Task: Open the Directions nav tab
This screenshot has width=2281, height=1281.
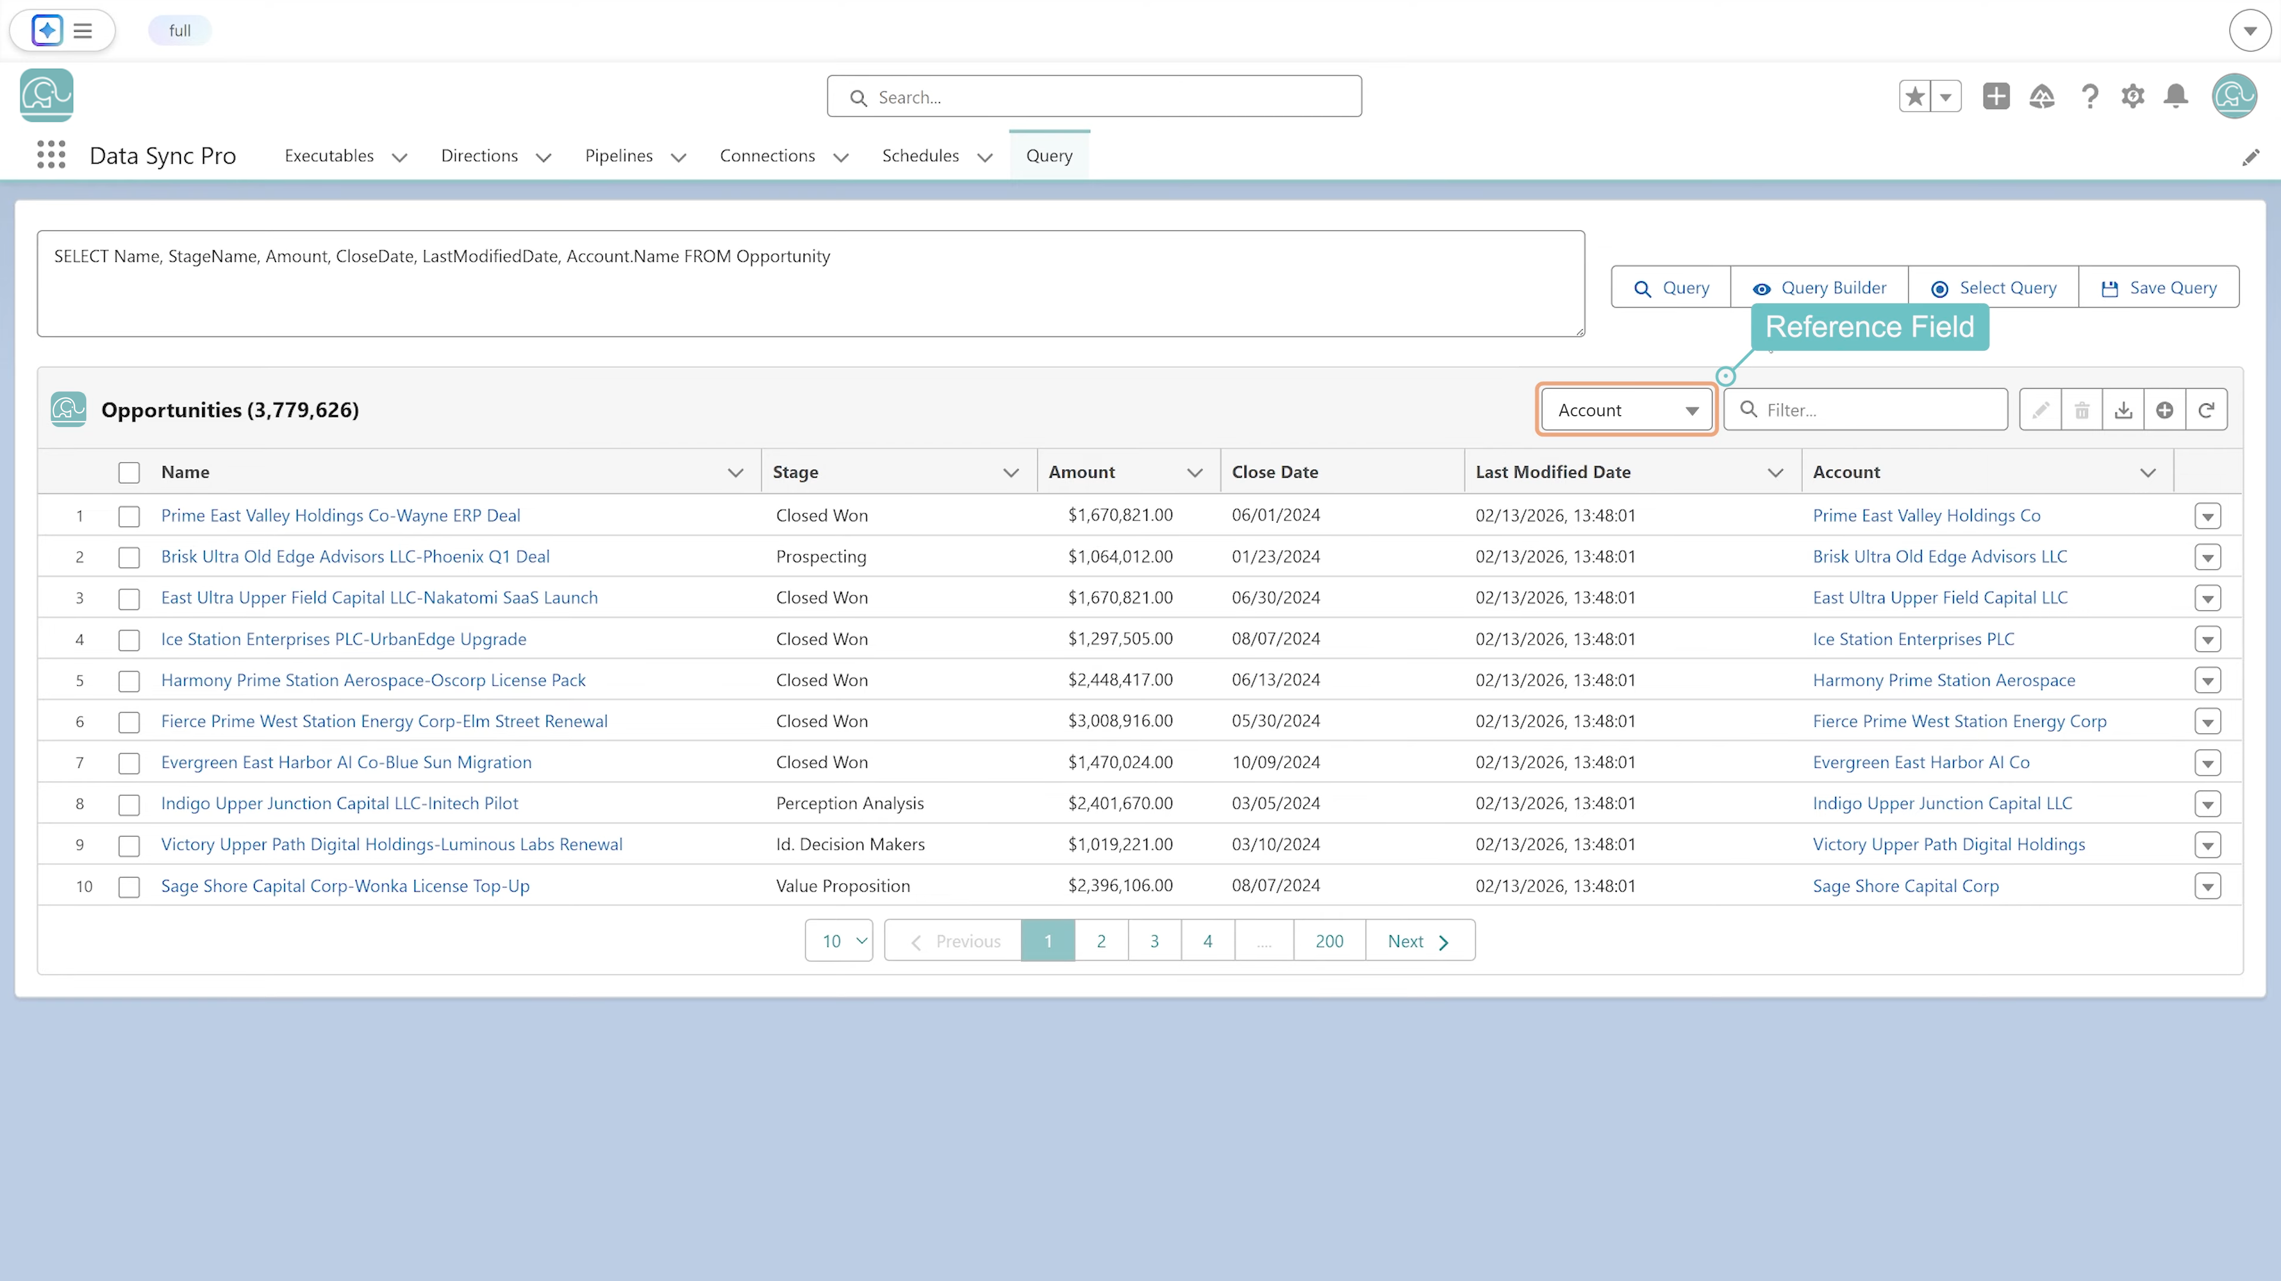Action: tap(479, 156)
